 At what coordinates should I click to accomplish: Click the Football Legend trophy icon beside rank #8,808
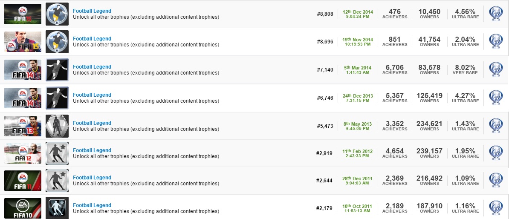point(57,14)
